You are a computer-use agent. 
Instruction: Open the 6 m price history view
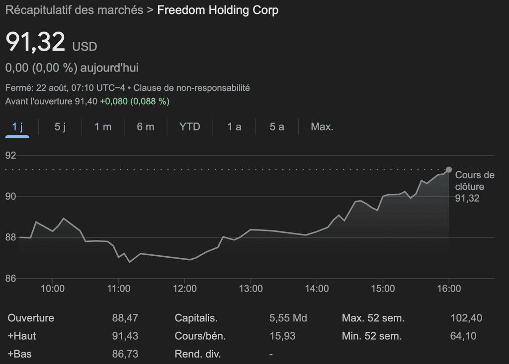(145, 127)
